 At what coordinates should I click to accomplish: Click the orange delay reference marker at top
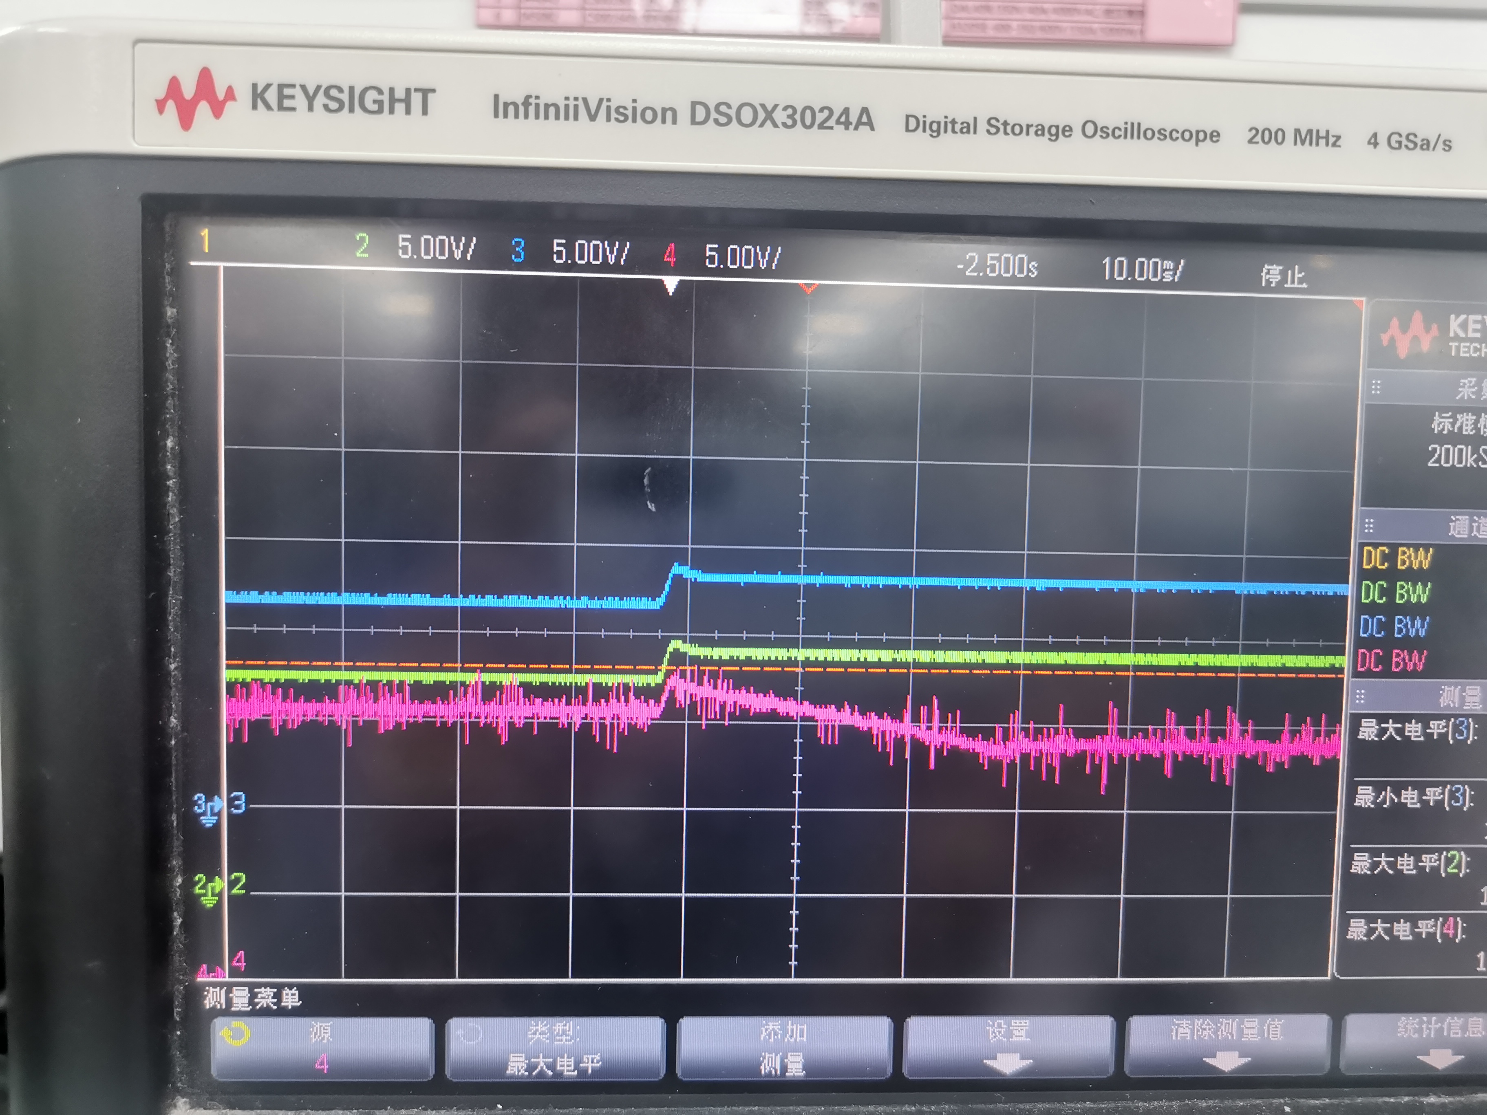(808, 289)
